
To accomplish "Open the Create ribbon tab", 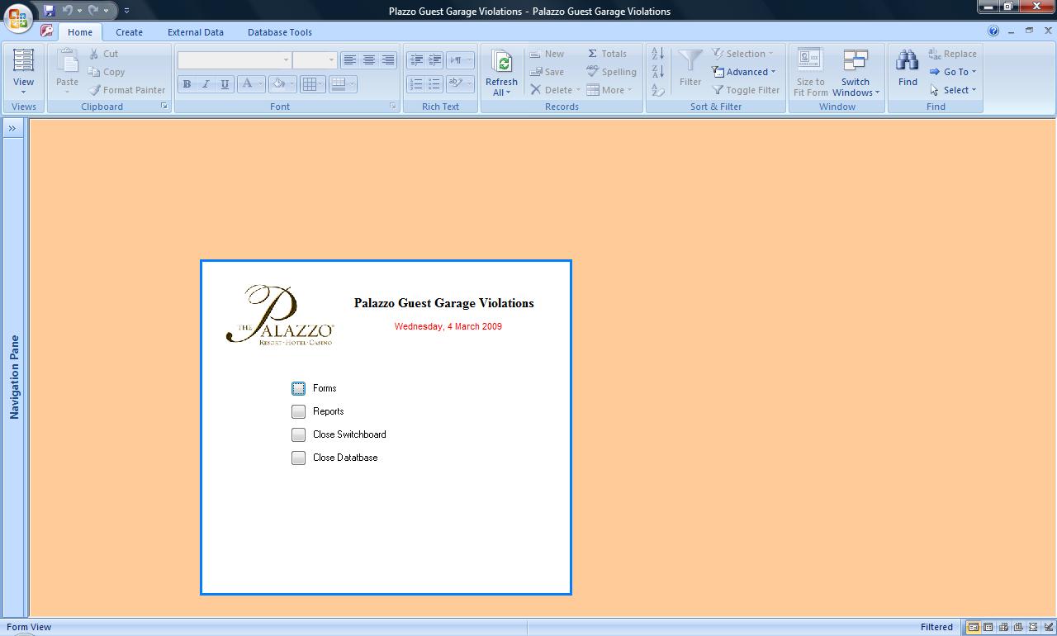I will 129,32.
